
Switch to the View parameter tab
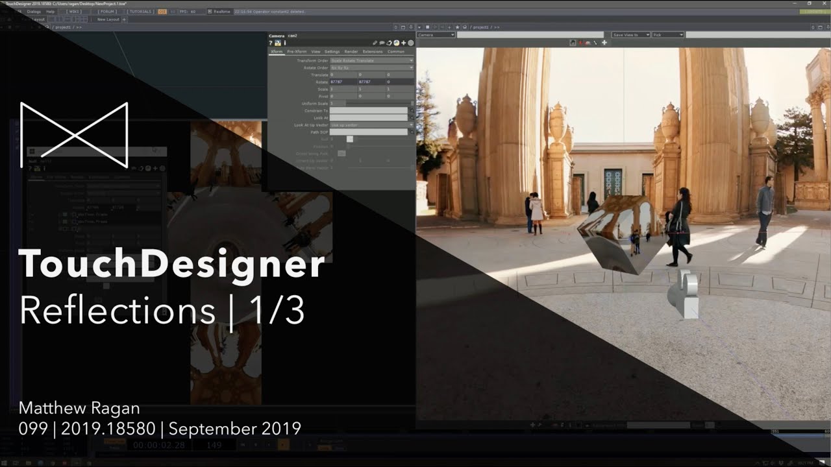(x=316, y=51)
